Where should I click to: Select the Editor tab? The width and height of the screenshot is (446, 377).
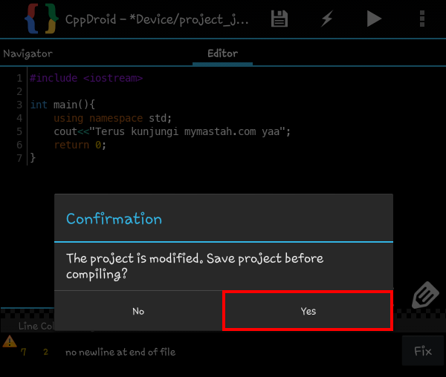[222, 53]
